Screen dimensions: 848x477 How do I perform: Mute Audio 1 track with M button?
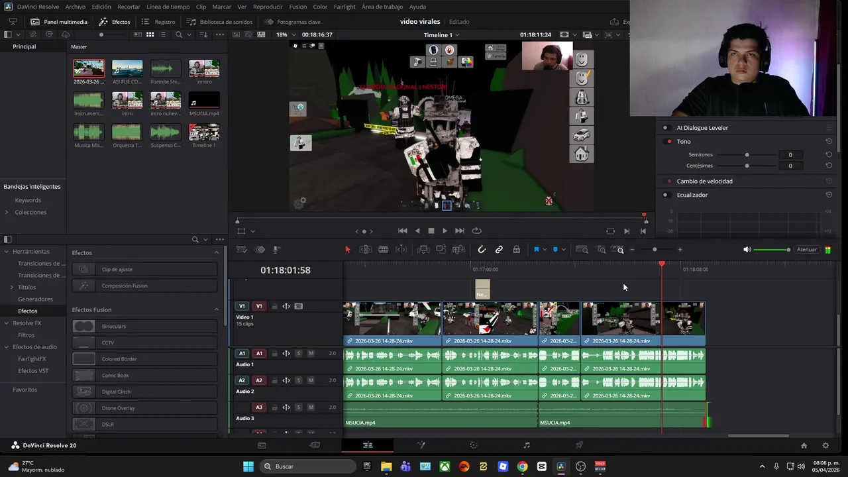point(311,353)
